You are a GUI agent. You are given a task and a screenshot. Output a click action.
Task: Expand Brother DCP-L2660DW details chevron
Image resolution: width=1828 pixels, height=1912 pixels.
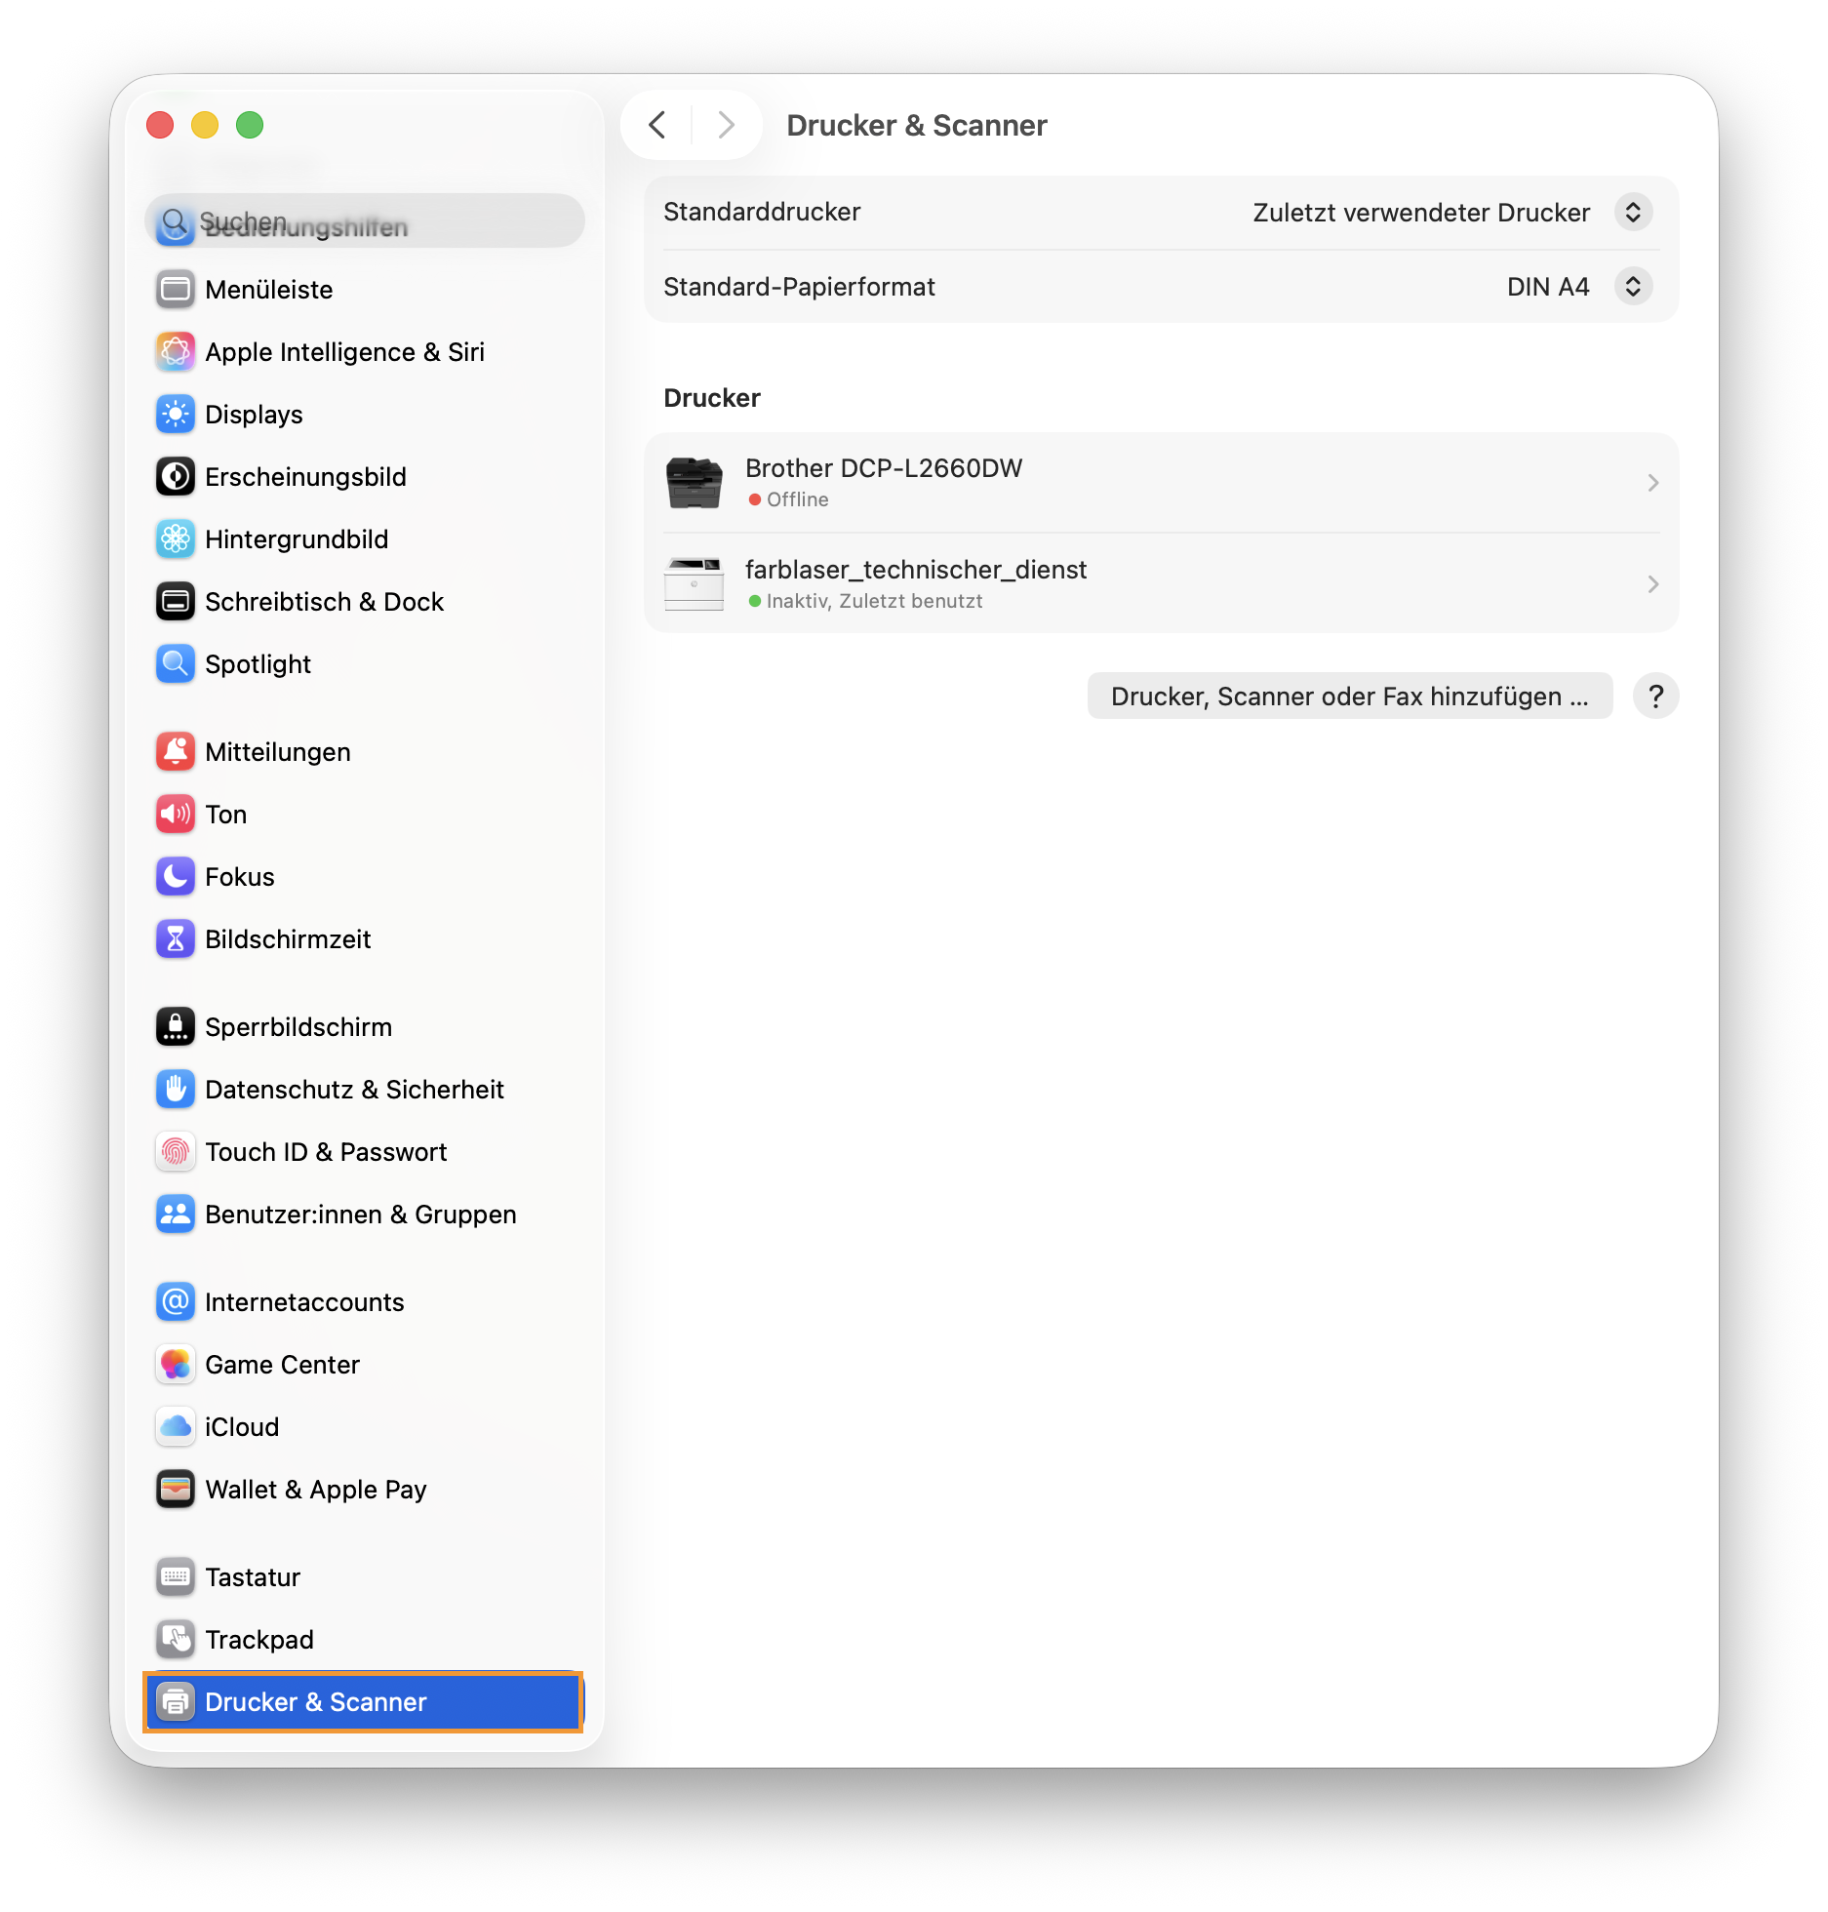coord(1652,483)
